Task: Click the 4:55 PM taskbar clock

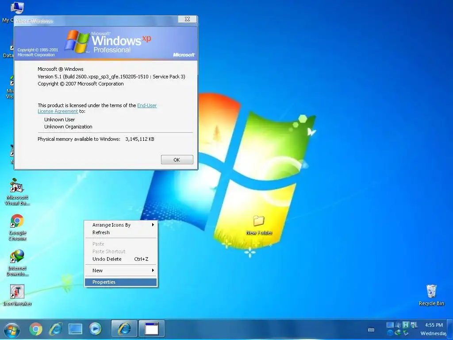Action: click(434, 325)
